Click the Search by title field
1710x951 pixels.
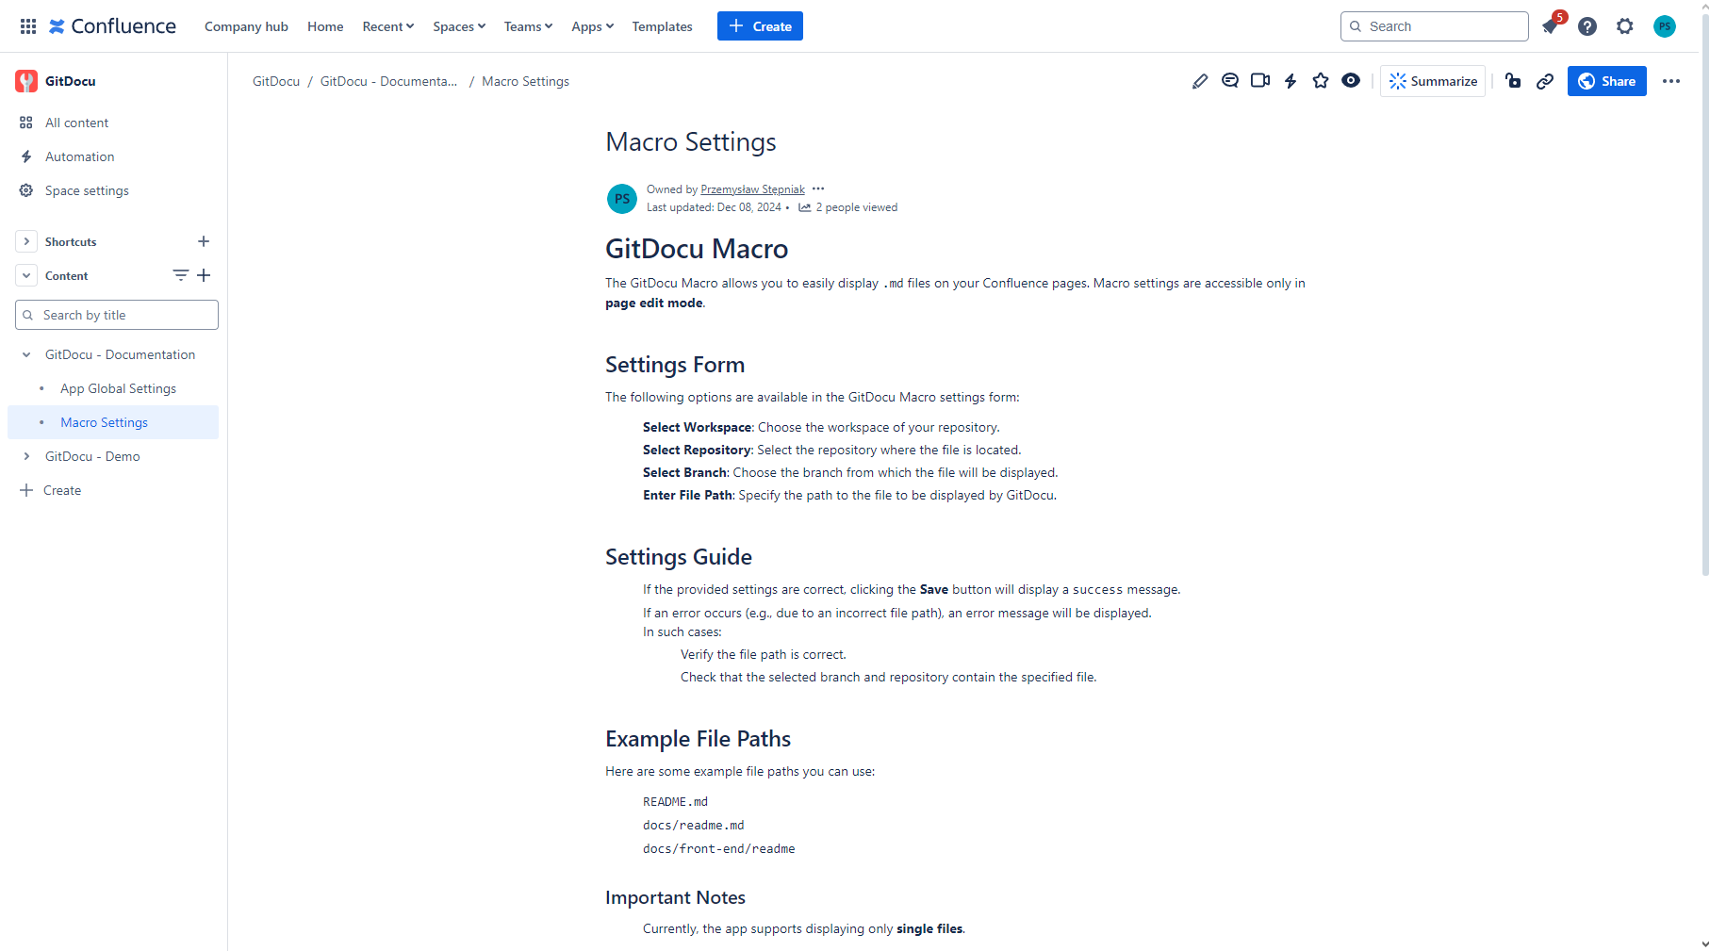[x=117, y=315]
